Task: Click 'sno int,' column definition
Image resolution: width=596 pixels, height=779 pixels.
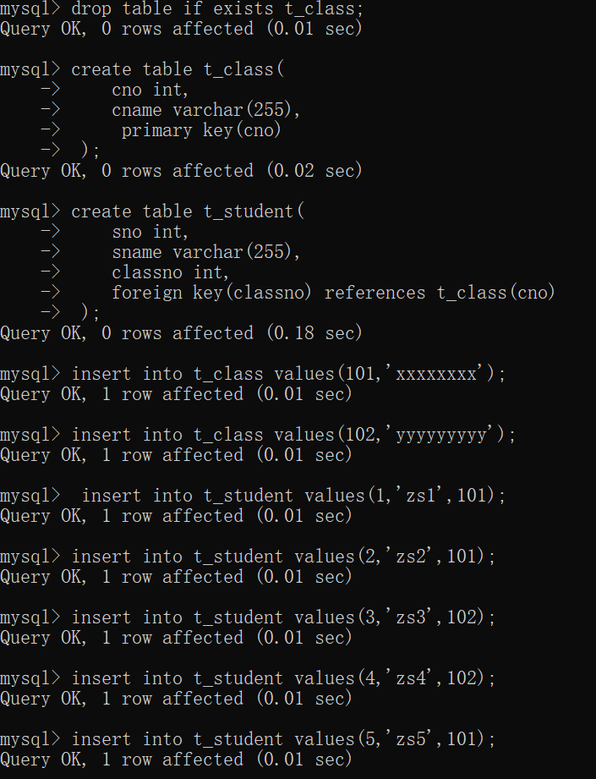Action: 150,232
